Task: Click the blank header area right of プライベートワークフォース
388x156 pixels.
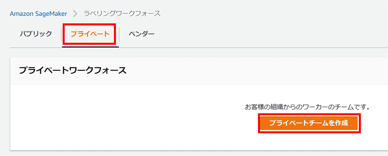Action: (252, 70)
